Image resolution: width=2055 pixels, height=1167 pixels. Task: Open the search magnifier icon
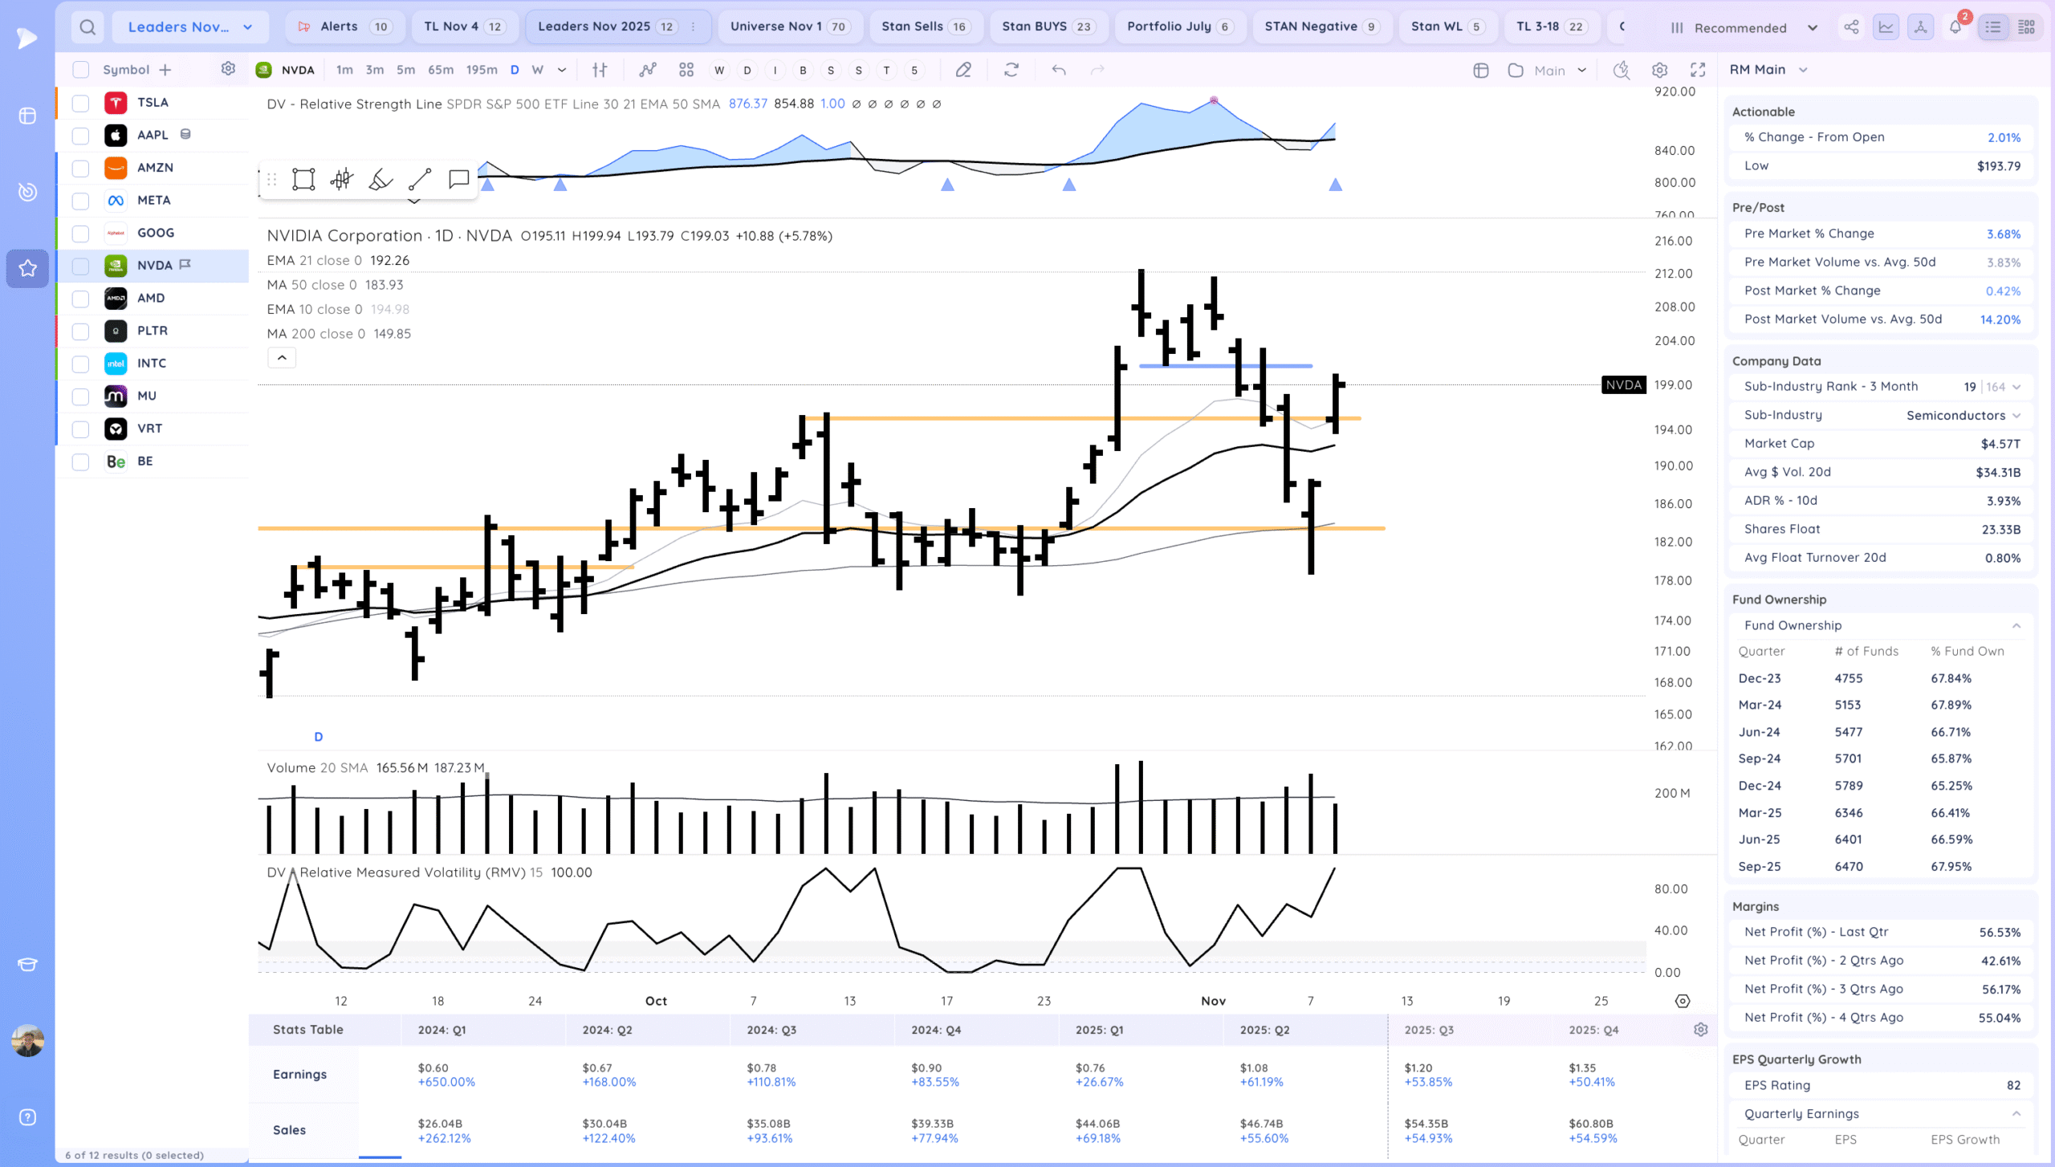[x=87, y=27]
